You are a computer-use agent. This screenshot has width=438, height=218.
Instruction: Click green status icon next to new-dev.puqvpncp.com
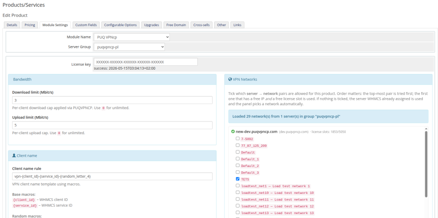233,132
